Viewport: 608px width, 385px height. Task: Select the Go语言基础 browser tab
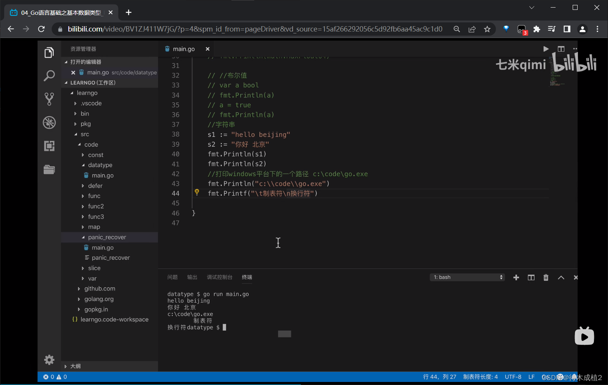point(61,13)
